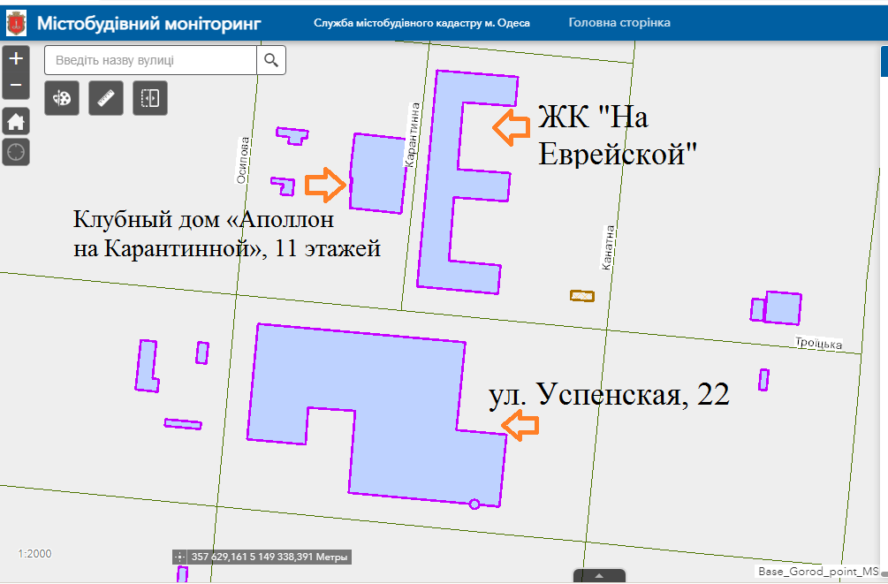
Task: Click the magnifier search button
Action: coord(271,60)
